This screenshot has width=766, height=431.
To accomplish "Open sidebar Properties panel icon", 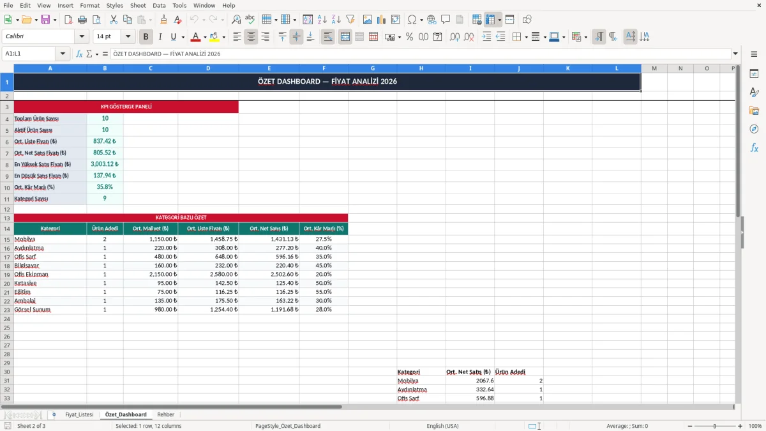I will pos(754,73).
